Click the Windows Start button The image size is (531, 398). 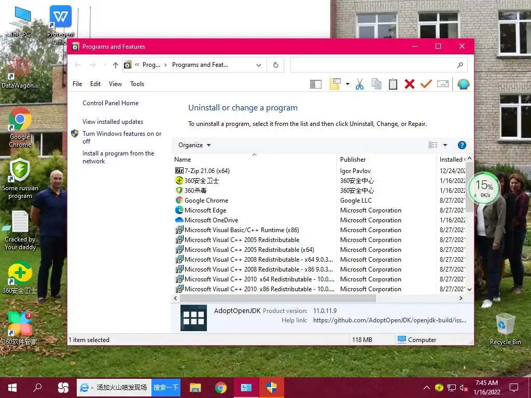pyautogui.click(x=12, y=388)
